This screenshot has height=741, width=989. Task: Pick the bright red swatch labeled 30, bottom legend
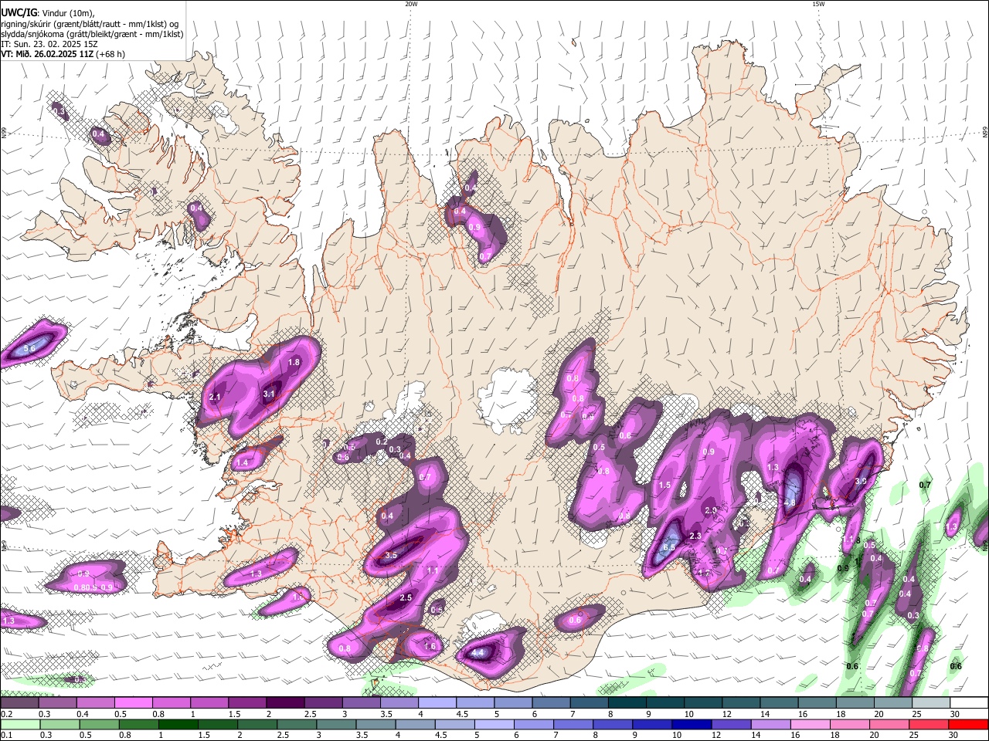967,724
